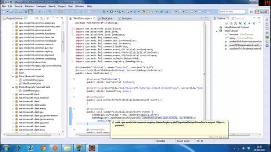Screen dimensions: 271x152
Task: Click the Collapse All icon in Project Explorer
Action: click(x=37, y=18)
